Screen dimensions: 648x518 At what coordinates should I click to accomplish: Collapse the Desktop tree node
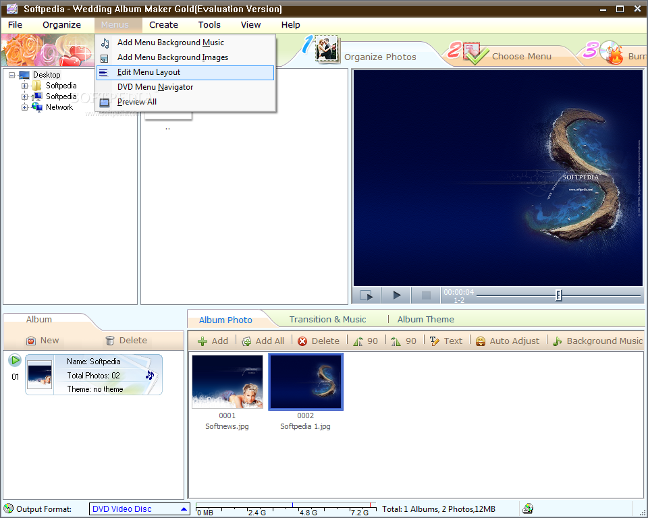coord(11,75)
